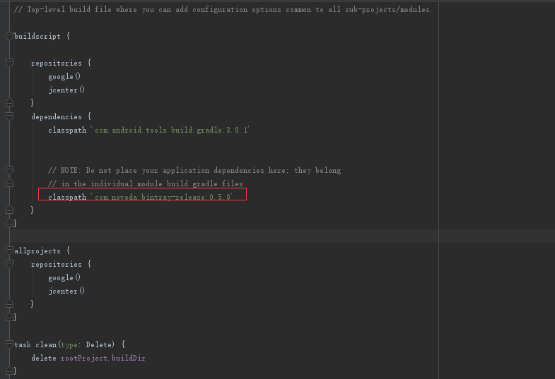The width and height of the screenshot is (555, 379).
Task: Click the fold end marker closing task clean
Action: click(10, 371)
